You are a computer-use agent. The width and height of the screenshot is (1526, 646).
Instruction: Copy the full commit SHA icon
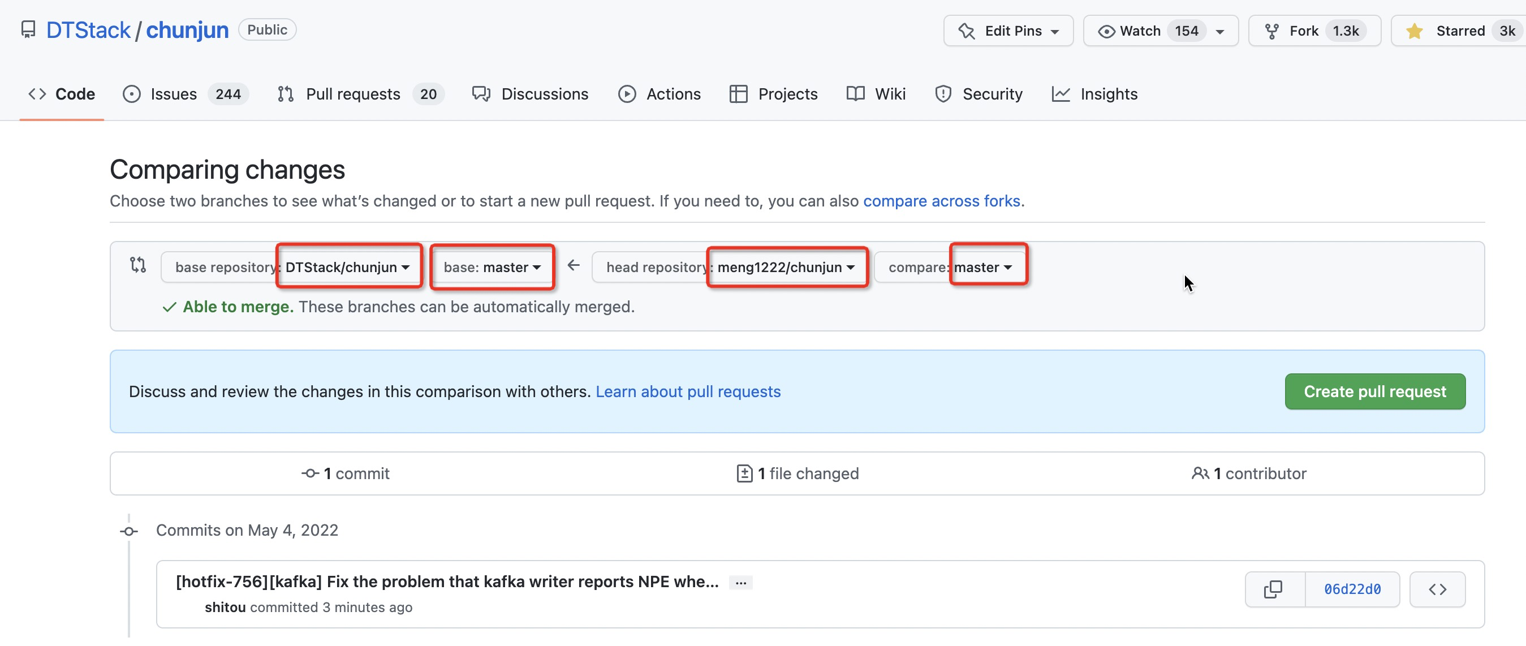click(x=1273, y=589)
